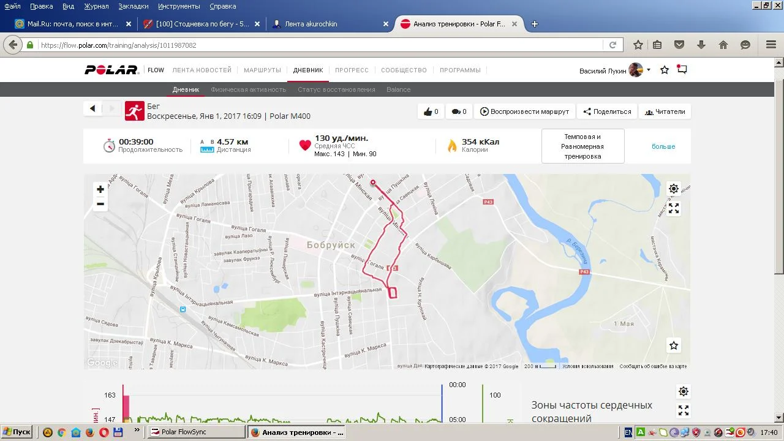Go to previous training arrow
784x441 pixels.
[92, 109]
